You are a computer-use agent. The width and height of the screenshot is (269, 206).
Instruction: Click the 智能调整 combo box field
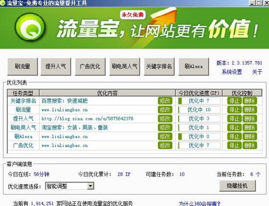coord(70,186)
